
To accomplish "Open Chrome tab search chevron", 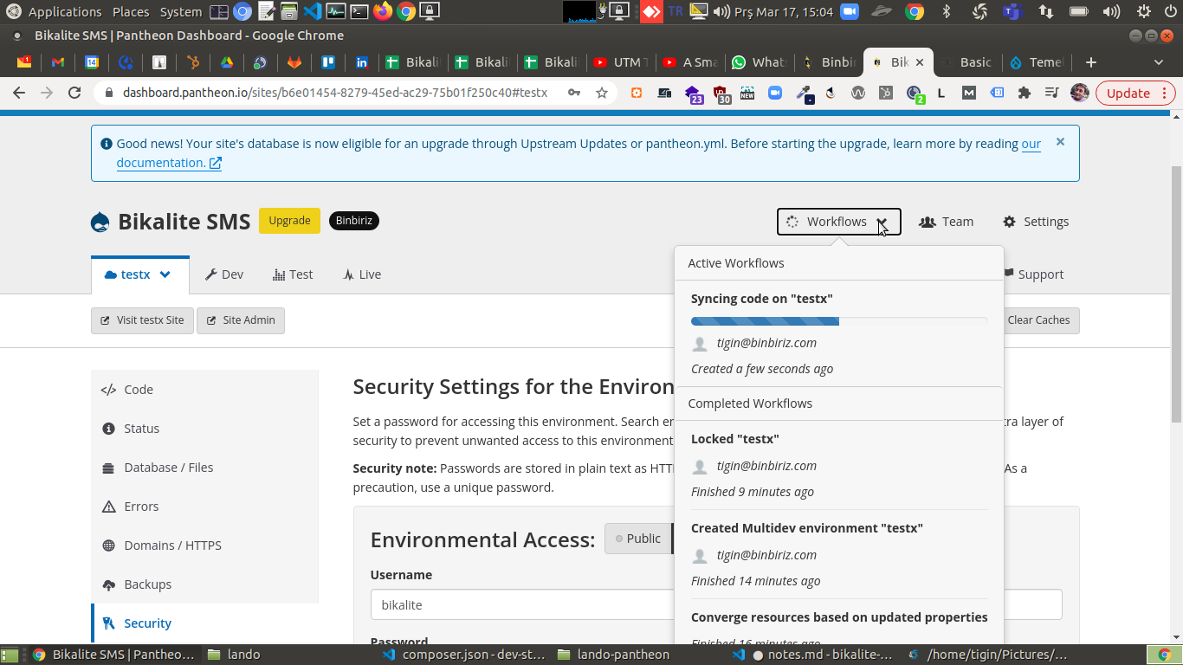I will tap(1159, 62).
